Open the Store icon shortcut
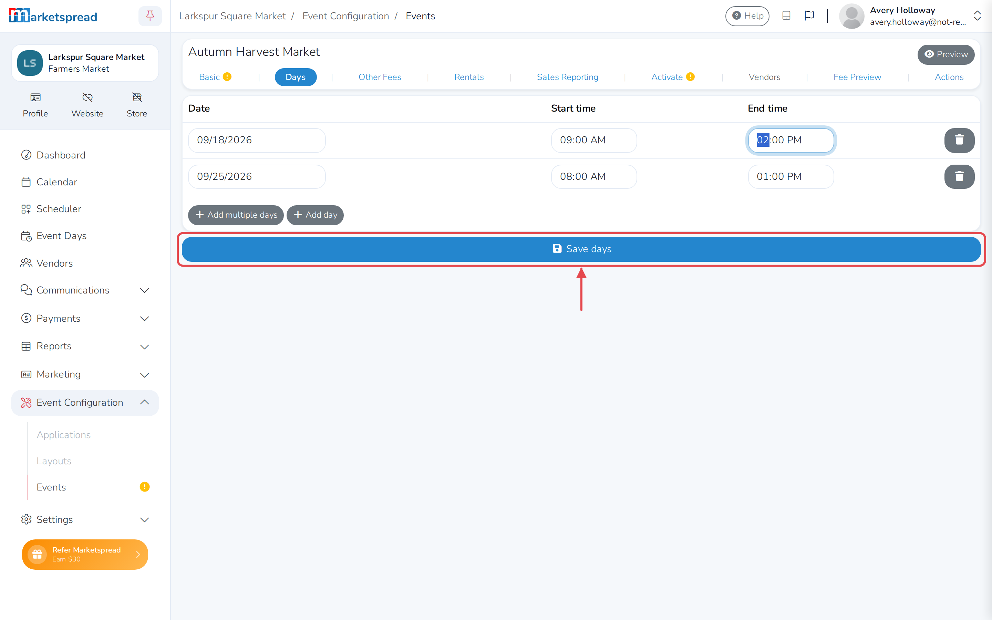Viewport: 992px width, 620px height. 137,105
